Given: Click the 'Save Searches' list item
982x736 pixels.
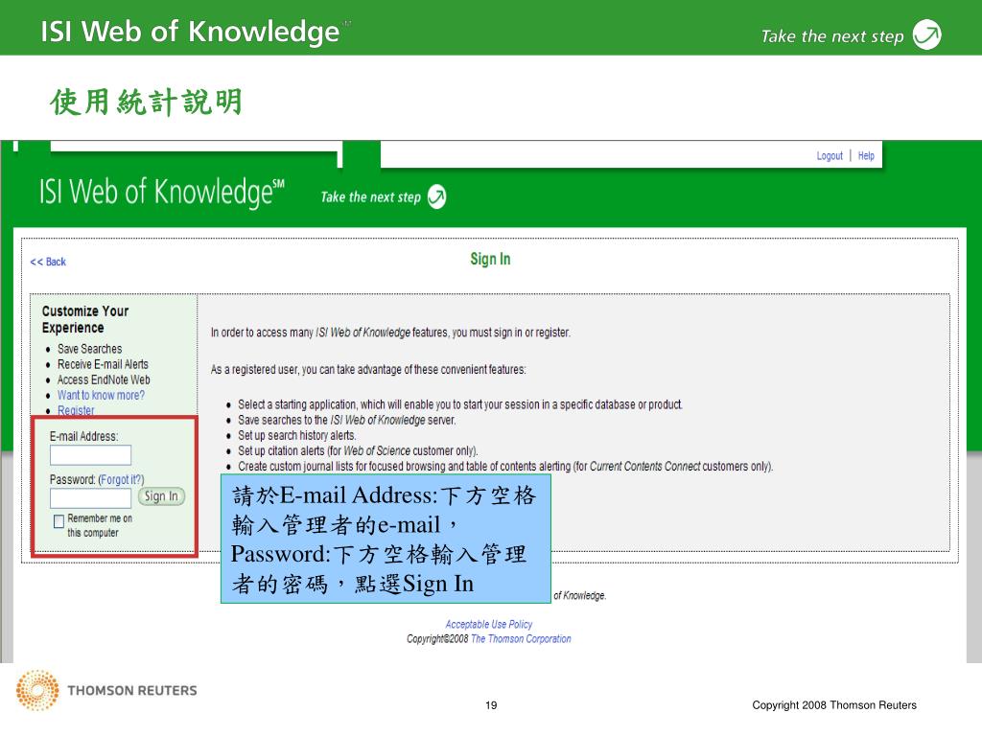Looking at the screenshot, I should 89,349.
